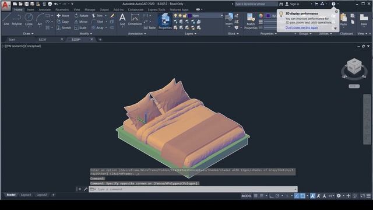
Task: Click the object color wheel swatch
Action: point(261,16)
